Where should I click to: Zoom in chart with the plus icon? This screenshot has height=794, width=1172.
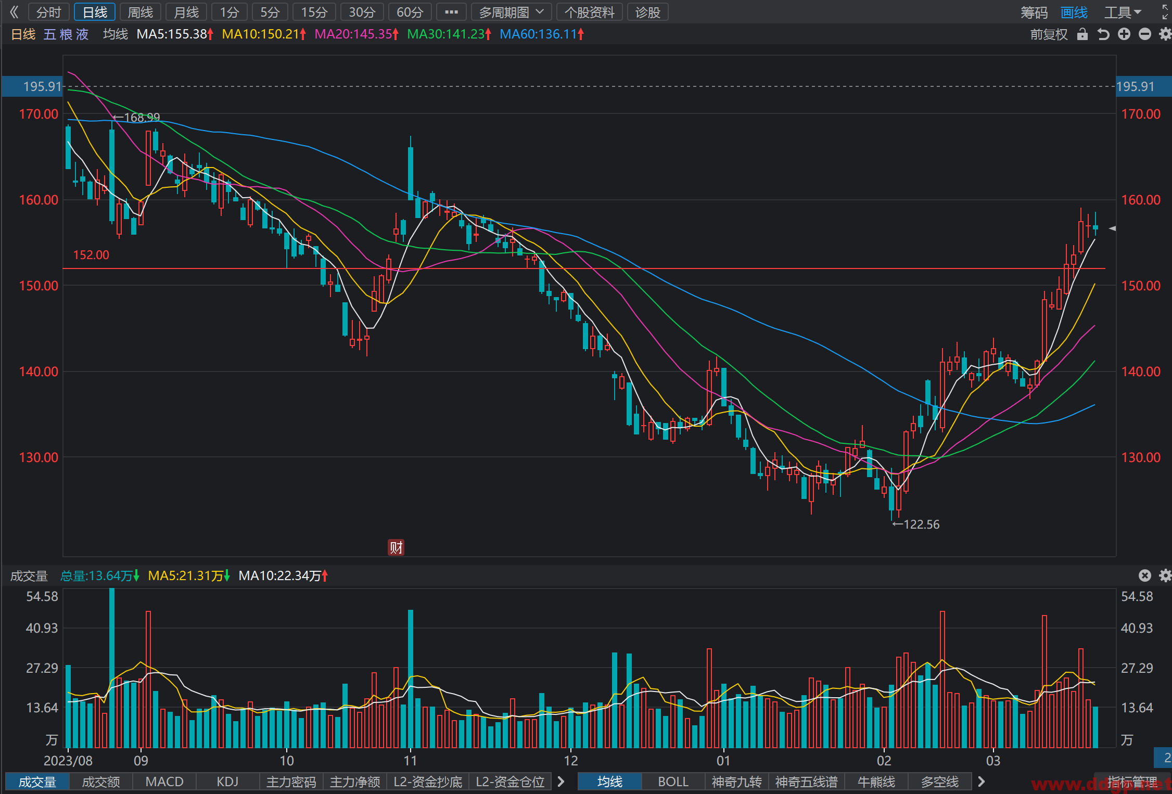[x=1124, y=34]
